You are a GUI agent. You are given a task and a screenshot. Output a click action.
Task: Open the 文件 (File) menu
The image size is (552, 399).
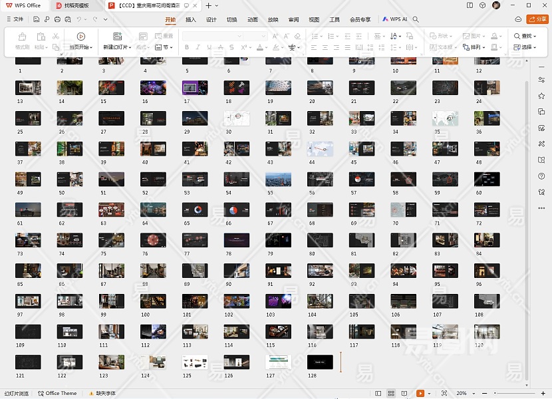pos(15,20)
